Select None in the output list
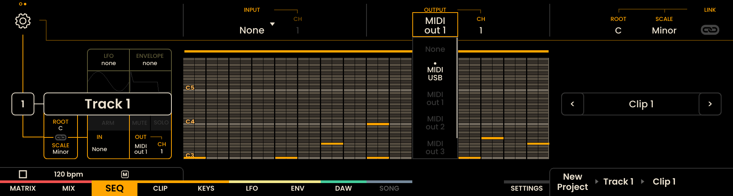 coord(435,49)
